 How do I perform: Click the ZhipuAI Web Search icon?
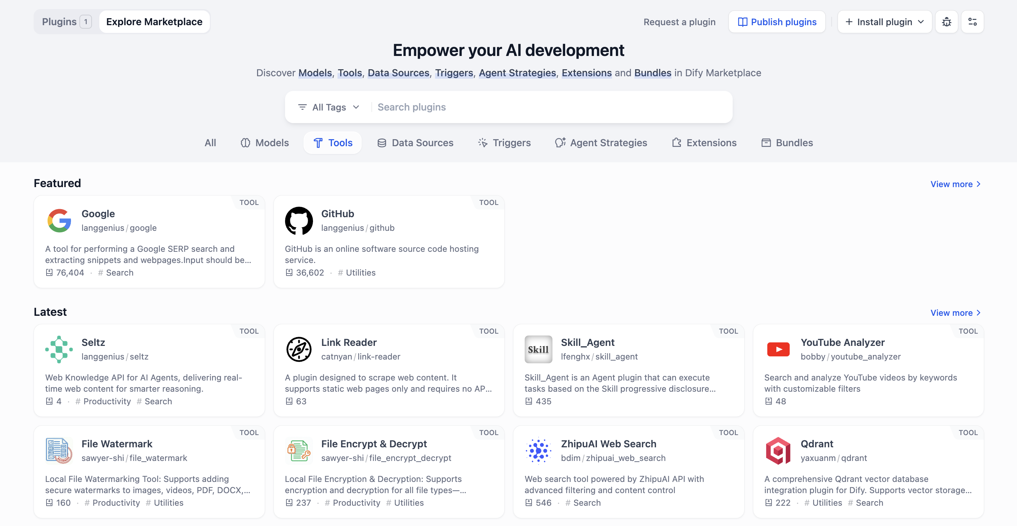tap(538, 450)
